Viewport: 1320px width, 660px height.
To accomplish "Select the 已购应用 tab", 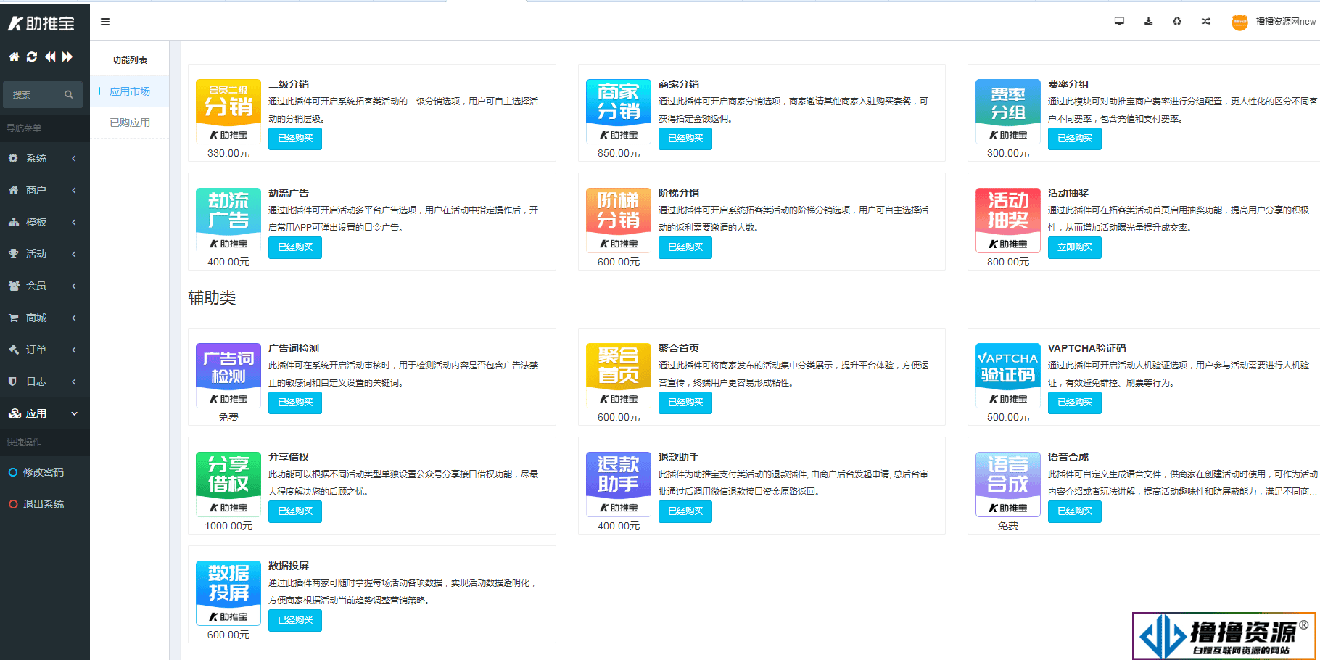I will [x=130, y=123].
